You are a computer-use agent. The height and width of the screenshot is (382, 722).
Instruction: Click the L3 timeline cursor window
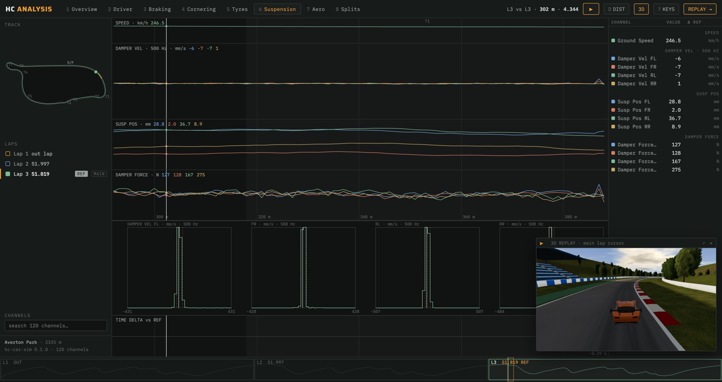(x=510, y=369)
